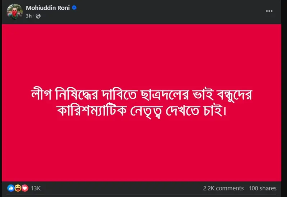The width and height of the screenshot is (287, 197).
Task: Open post options three-dot menu
Action: 269,11
